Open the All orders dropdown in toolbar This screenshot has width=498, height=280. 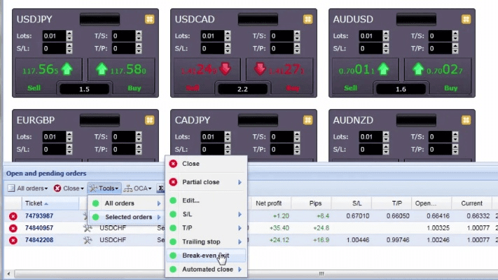point(28,188)
